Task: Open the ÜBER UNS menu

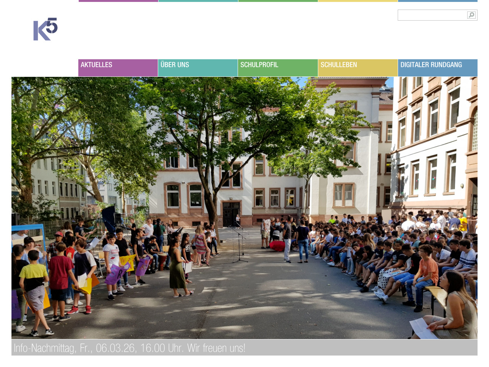Action: [x=198, y=68]
